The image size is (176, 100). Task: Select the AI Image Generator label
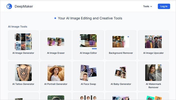click(x=23, y=53)
